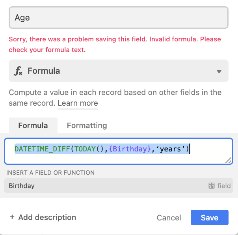Image resolution: width=238 pixels, height=235 pixels.
Task: Click TODAY function in the formula
Action: pos(85,149)
